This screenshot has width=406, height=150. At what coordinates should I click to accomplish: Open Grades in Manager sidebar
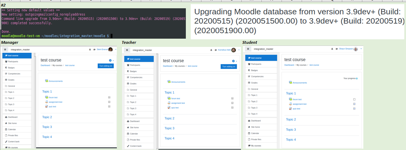tap(17, 80)
